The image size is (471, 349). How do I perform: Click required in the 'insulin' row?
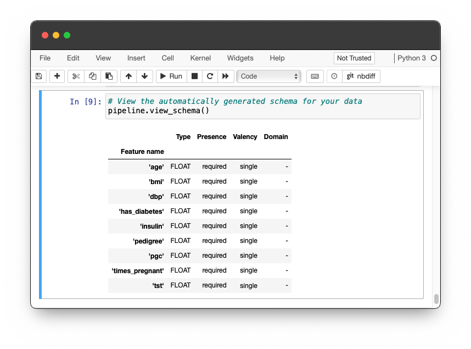click(x=214, y=226)
